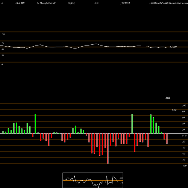Click the RSI panel 100 level label

coord(3,34)
